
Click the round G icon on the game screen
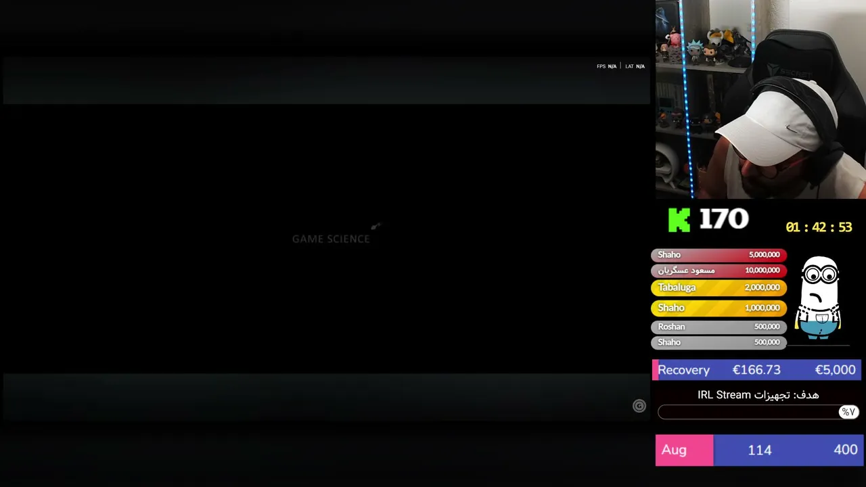pos(639,406)
